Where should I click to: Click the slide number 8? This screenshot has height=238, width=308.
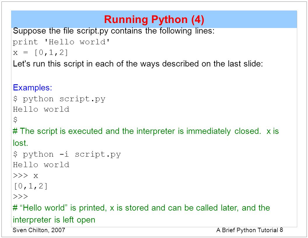(x=281, y=230)
